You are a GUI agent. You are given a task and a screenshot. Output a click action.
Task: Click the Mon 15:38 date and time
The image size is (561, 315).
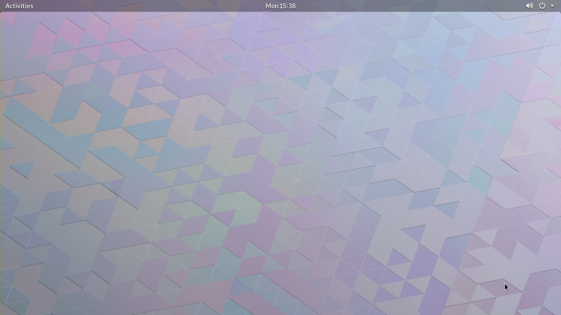click(x=280, y=6)
